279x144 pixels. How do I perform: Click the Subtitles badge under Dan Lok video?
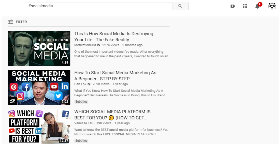coord(81,102)
